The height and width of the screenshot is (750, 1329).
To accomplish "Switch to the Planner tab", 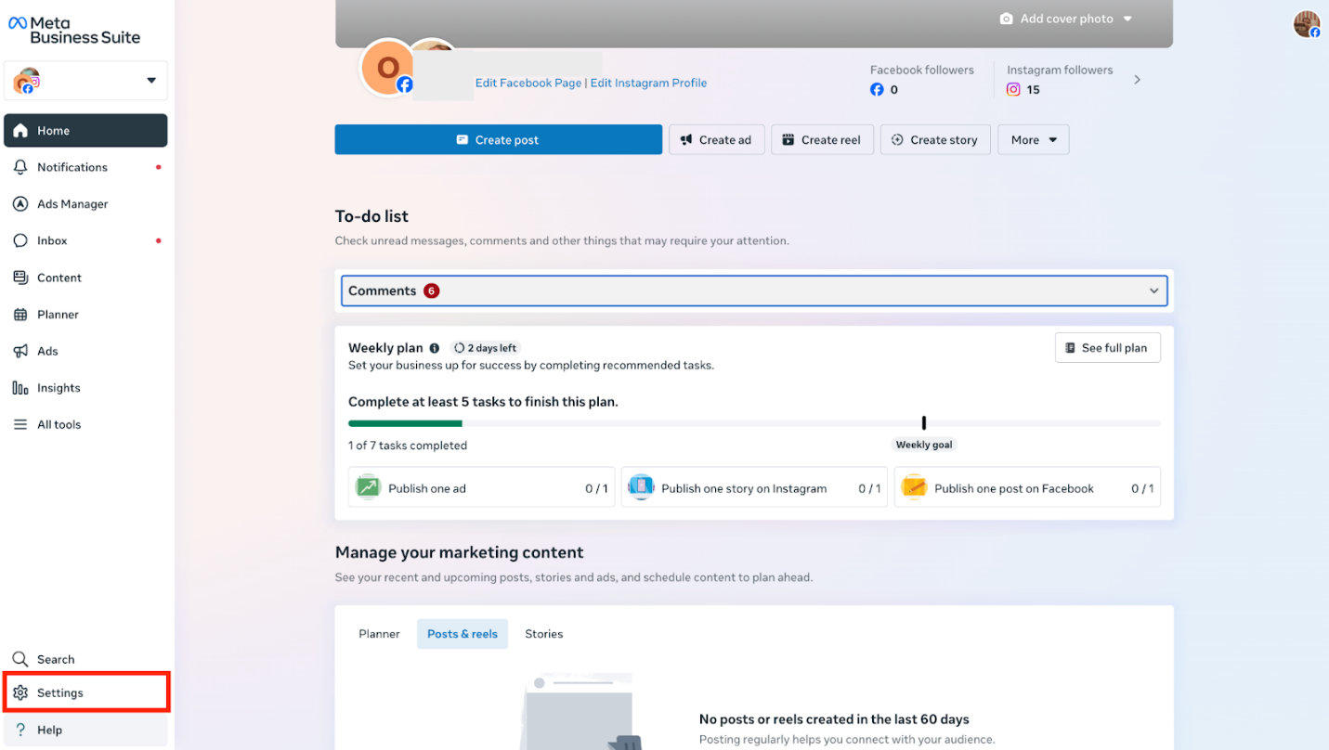I will point(379,633).
